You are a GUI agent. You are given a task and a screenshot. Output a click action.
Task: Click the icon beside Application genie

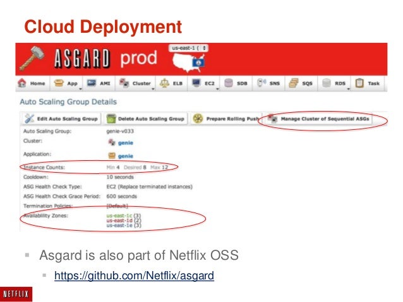tap(112, 156)
